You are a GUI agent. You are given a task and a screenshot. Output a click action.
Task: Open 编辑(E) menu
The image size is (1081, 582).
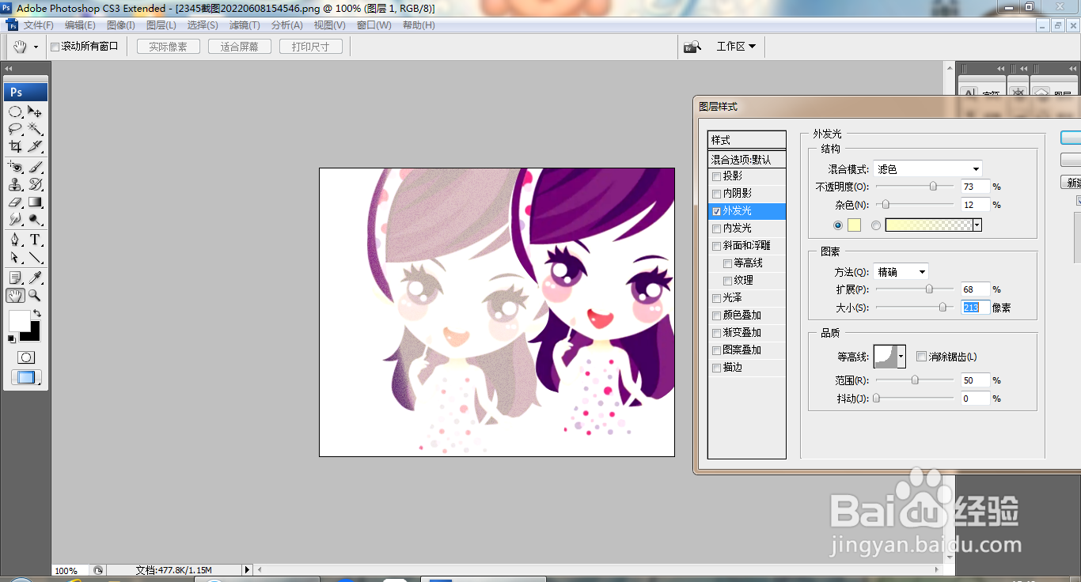(x=80, y=25)
